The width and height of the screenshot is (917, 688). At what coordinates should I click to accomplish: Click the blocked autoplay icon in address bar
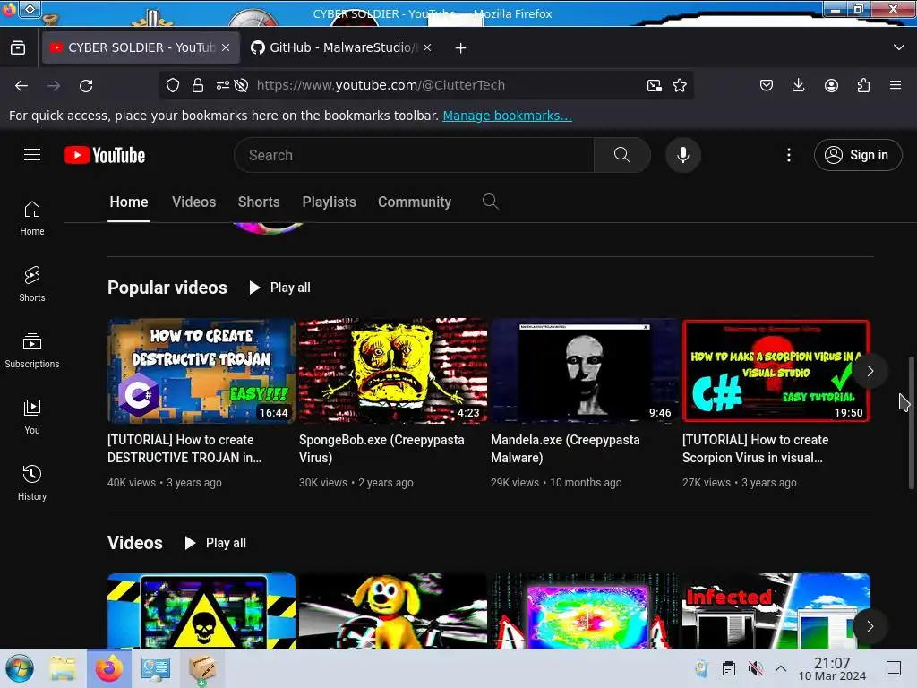241,85
